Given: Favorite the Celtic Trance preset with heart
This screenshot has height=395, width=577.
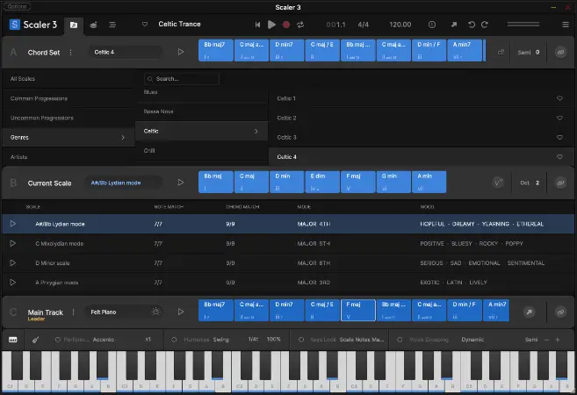Looking at the screenshot, I should pos(145,25).
